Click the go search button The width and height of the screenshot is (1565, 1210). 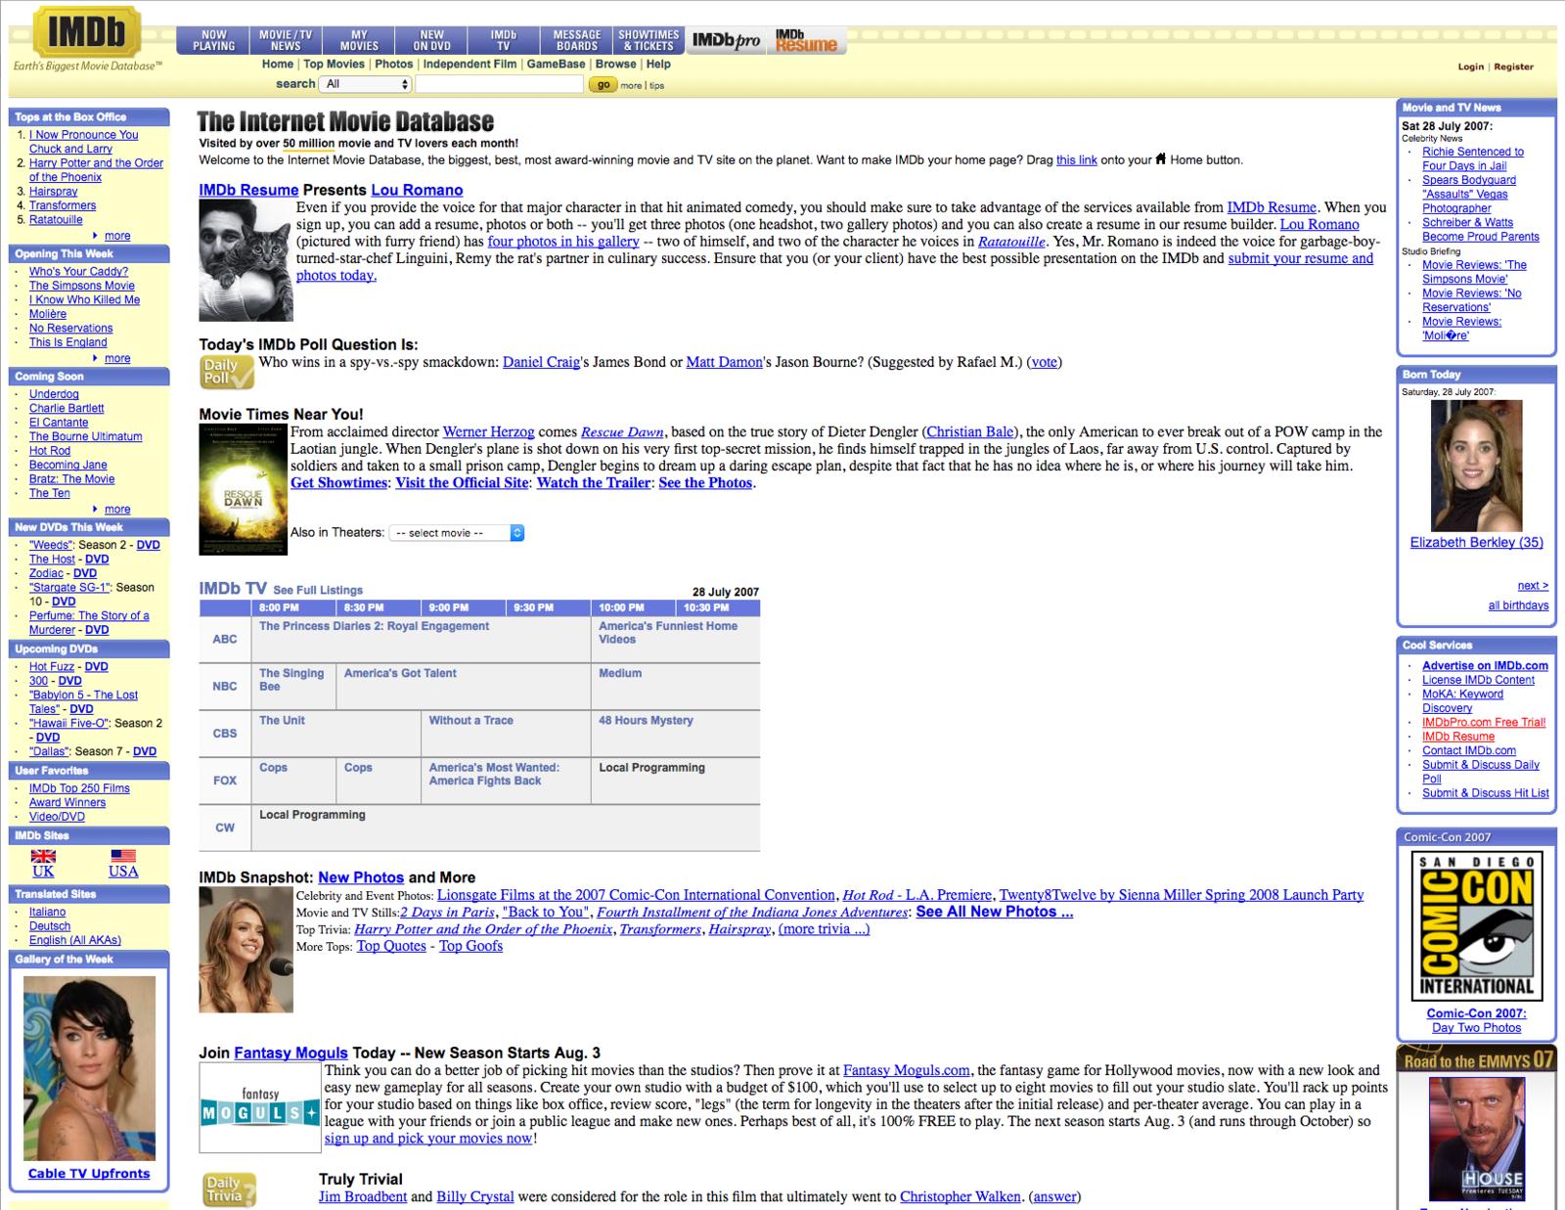point(603,85)
